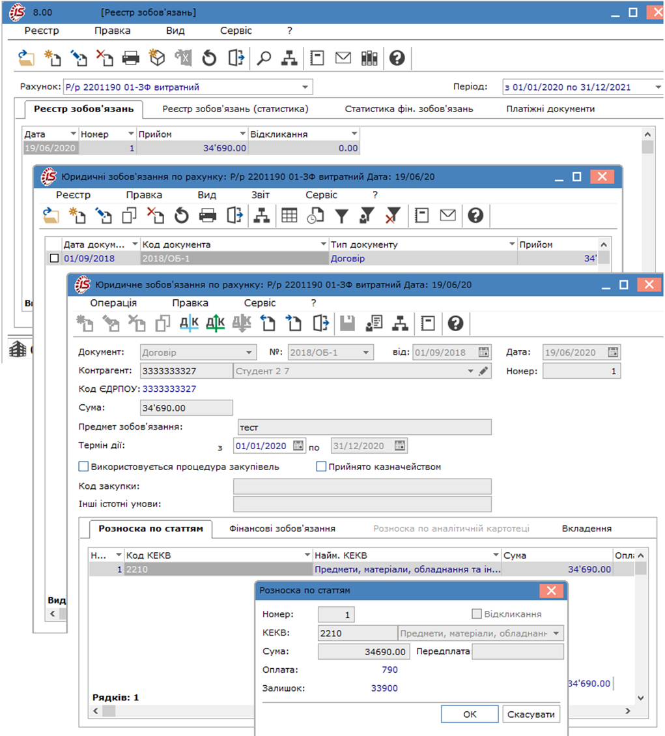The width and height of the screenshot is (665, 736).
Task: Switch to Статистика фін. зобов'язань tab
Action: (409, 109)
